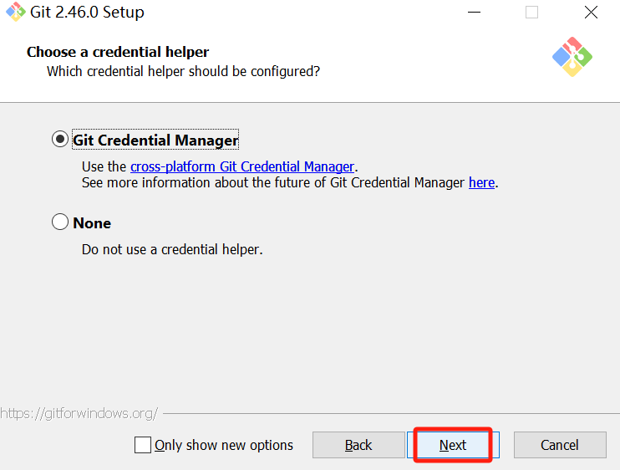The image size is (620, 470).
Task: Choose the None radio circle
Action: 60,222
